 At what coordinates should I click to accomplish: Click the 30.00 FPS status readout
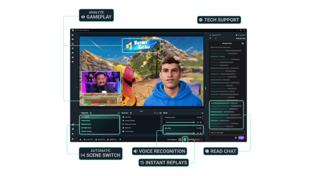[x=100, y=140]
